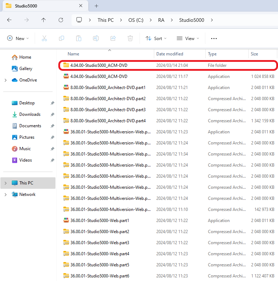Select the Multiversion-Web file sized 142 973 KB
Viewport: 278px width, 281px height.
168,209
